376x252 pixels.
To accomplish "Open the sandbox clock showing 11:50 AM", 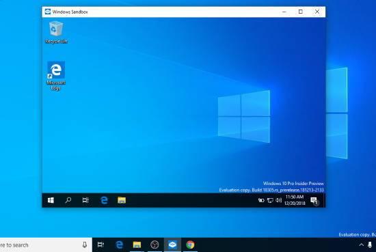I will coord(295,200).
